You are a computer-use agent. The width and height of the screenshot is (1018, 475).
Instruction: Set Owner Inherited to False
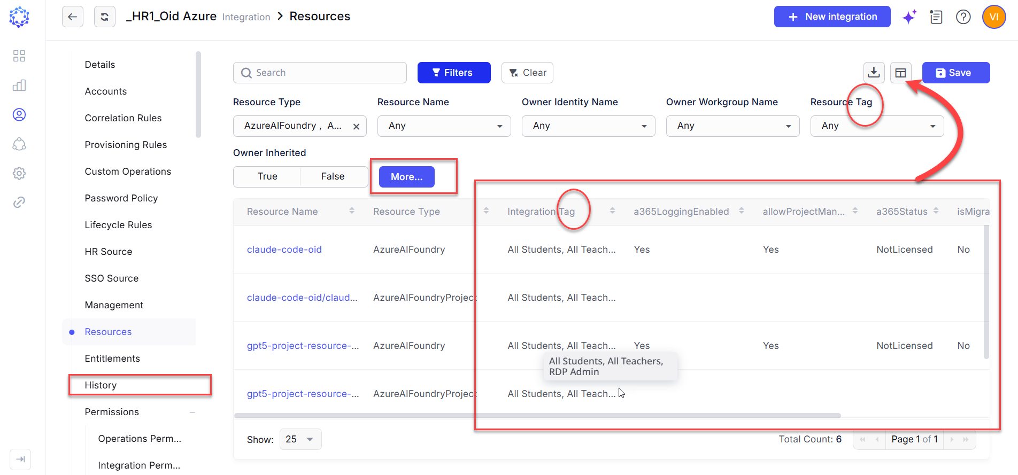(x=333, y=176)
